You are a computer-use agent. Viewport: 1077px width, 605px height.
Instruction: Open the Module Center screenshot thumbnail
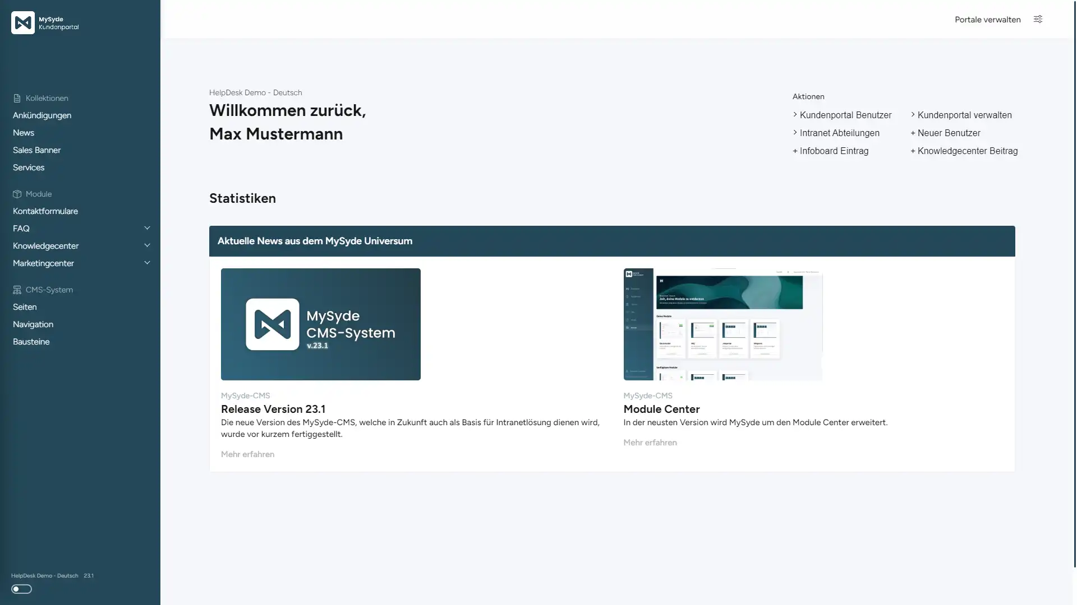(723, 324)
